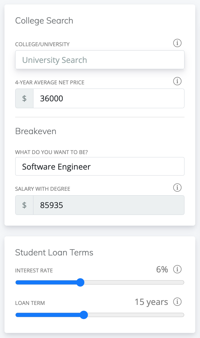Screen dimensions: 200x338
Task: Click the dollar sign before 85935
Action: pos(24,205)
